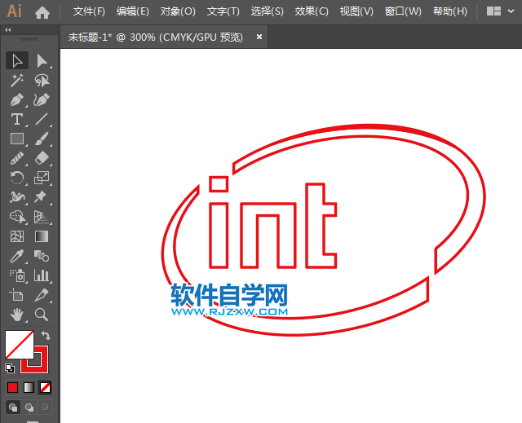
Task: Select the Pen tool
Action: (17, 99)
